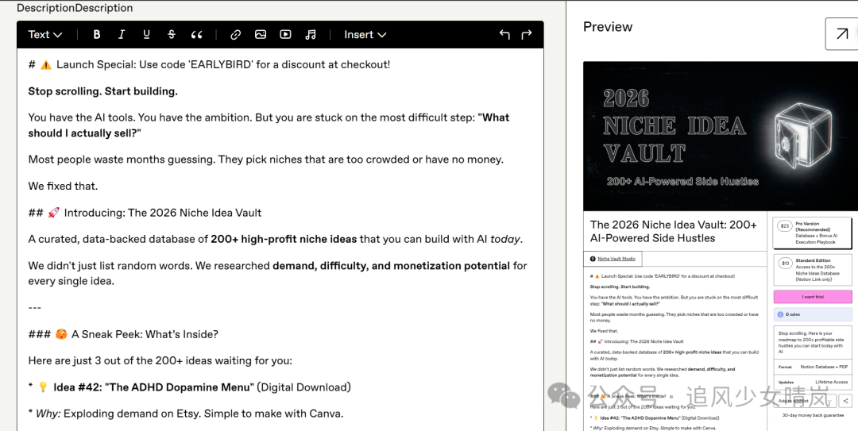Click the 'We fixed that.' line in editor
858x431 pixels.
pos(63,186)
